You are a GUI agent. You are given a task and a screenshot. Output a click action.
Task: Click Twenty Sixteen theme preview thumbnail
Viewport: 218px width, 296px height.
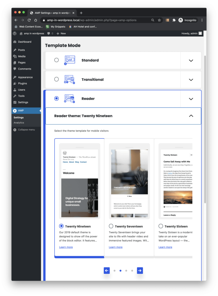point(175,181)
